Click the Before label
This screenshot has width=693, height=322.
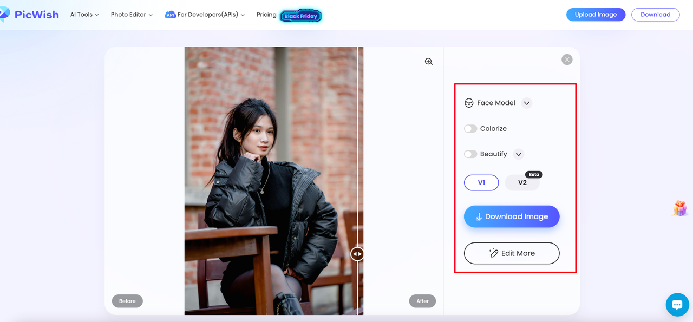coord(127,301)
